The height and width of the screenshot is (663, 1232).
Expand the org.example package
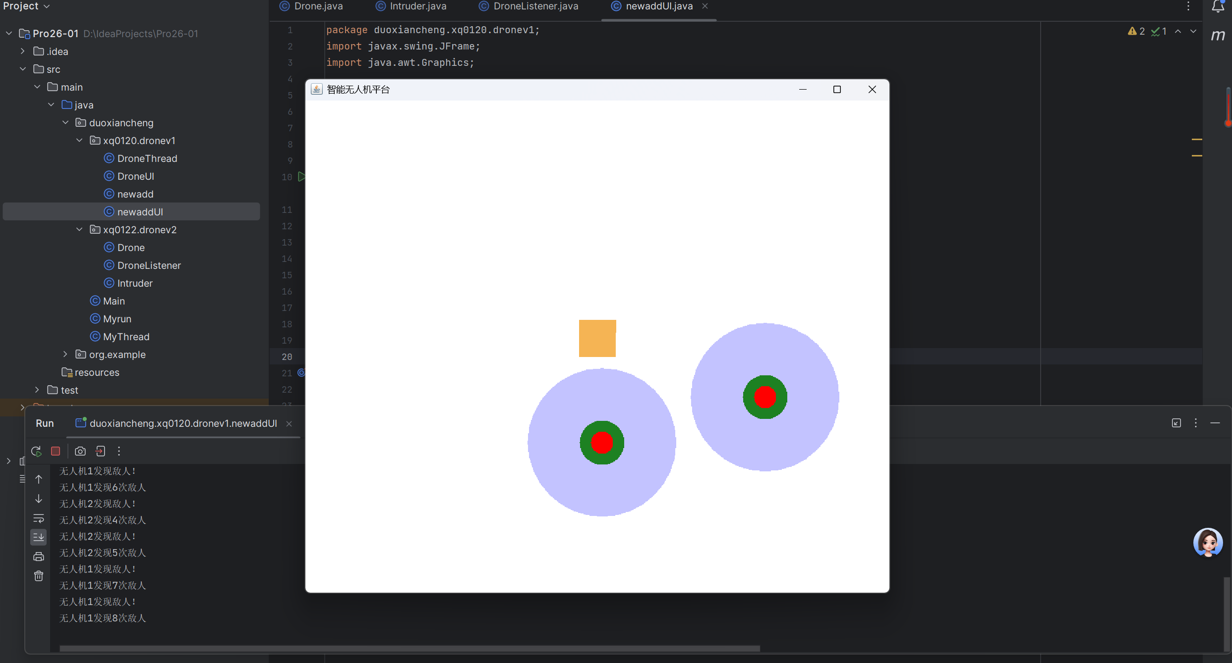65,355
